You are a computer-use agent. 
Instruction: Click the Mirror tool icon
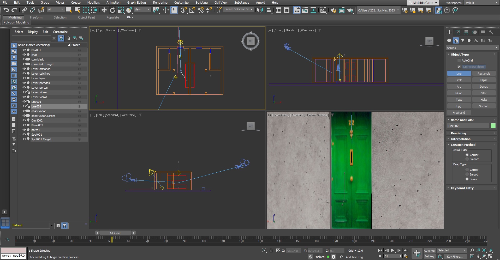click(260, 10)
